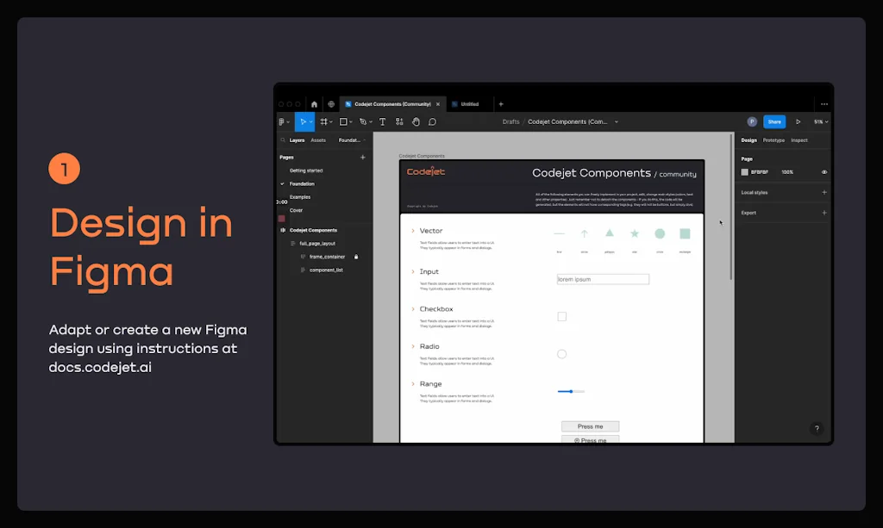Start presentation with the Play icon

[x=798, y=121]
